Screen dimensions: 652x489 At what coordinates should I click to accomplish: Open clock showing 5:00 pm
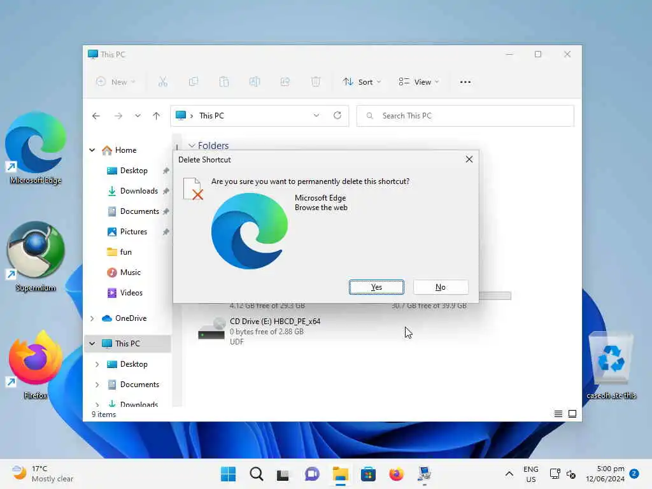pos(605,474)
